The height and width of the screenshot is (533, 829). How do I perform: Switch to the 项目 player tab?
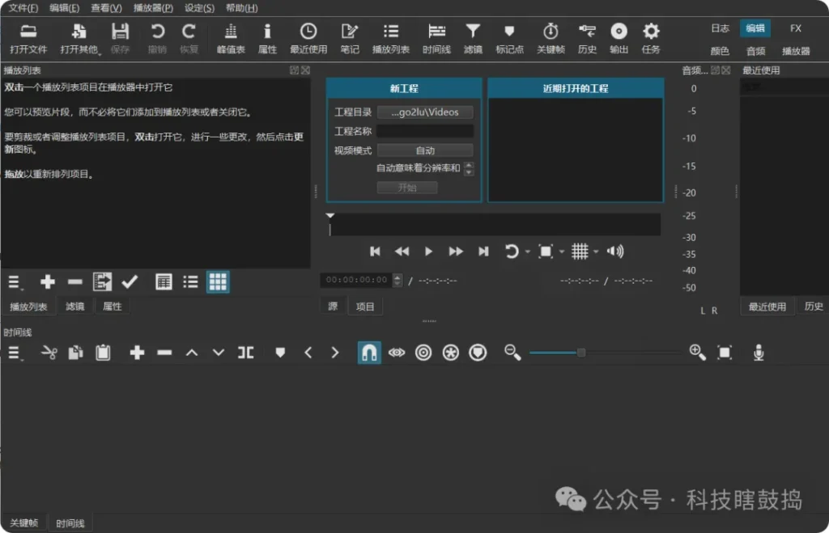coord(365,307)
